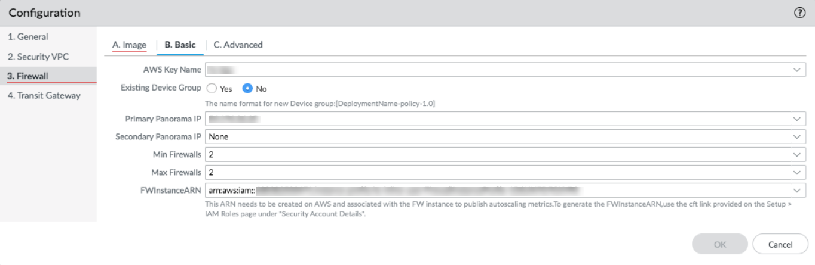Open the Secondary Panorama IP dropdown arrow
The height and width of the screenshot is (265, 815).
796,137
